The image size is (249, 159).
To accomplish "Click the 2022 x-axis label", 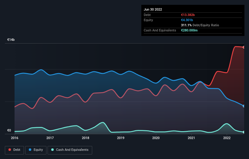I will (227, 138).
